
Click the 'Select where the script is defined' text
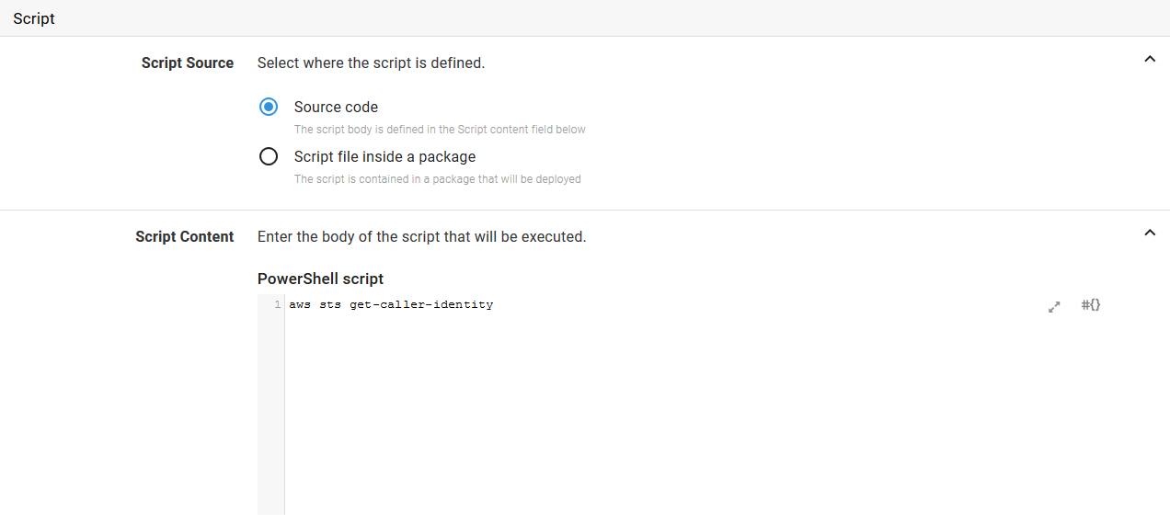[x=371, y=63]
